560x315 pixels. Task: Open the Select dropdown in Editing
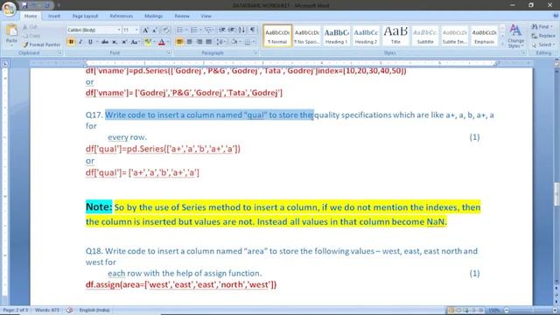(x=543, y=45)
